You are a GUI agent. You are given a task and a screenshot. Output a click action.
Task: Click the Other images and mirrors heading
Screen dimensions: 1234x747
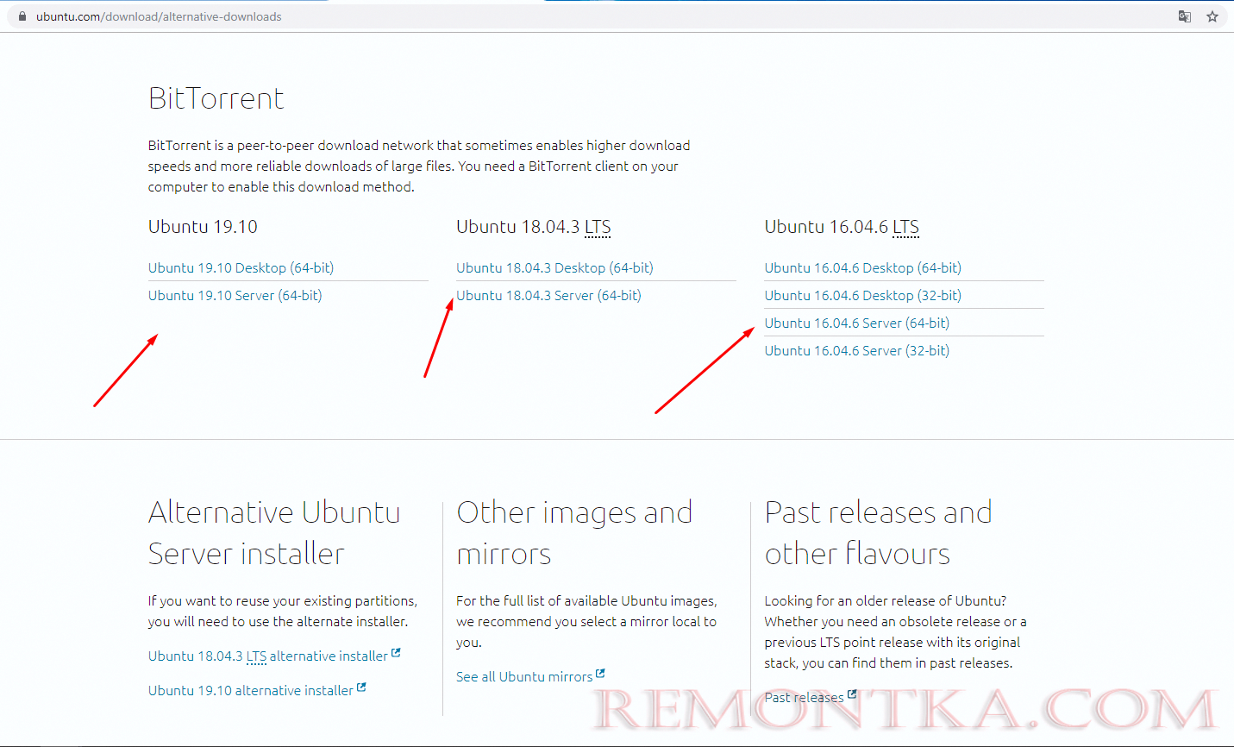(574, 533)
